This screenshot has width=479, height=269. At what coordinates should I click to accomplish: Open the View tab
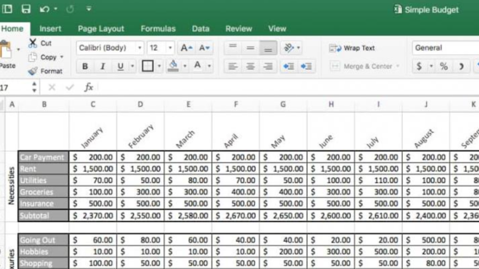[x=277, y=28]
